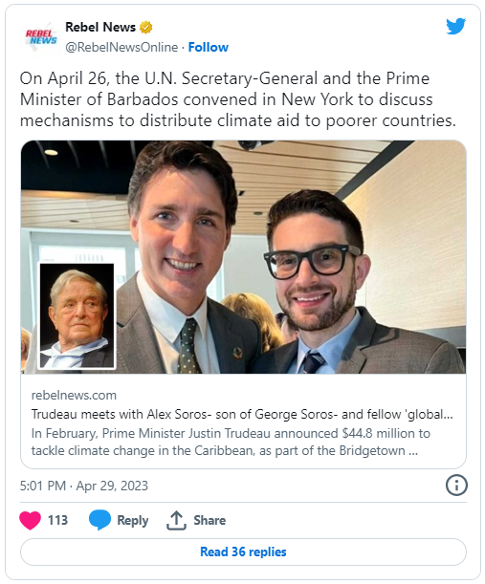
Task: Follow the RebelNewsOnline account
Action: pos(208,47)
